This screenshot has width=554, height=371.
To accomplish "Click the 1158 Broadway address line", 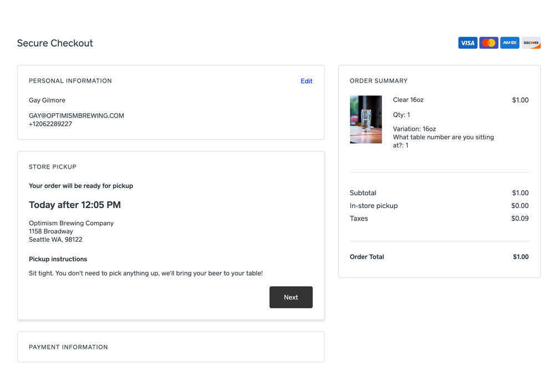I will click(x=51, y=231).
